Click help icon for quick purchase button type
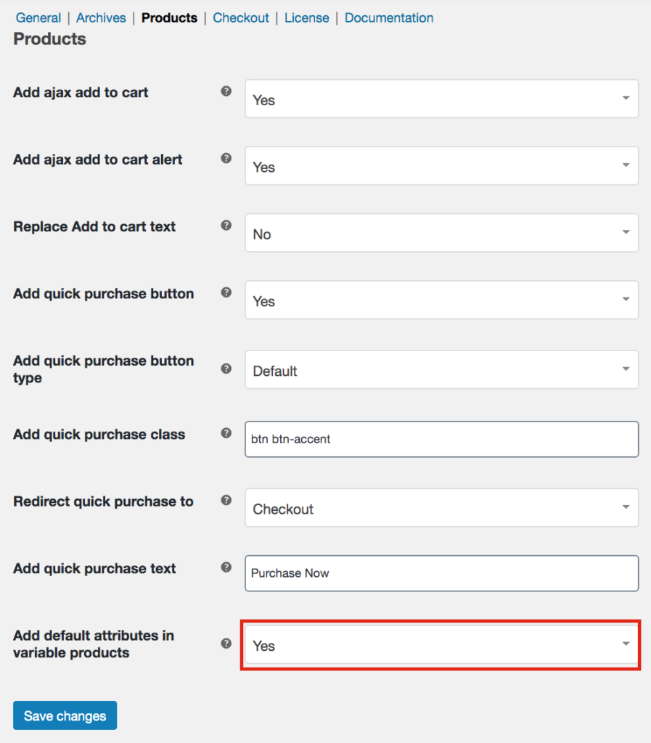The image size is (651, 743). click(x=226, y=369)
